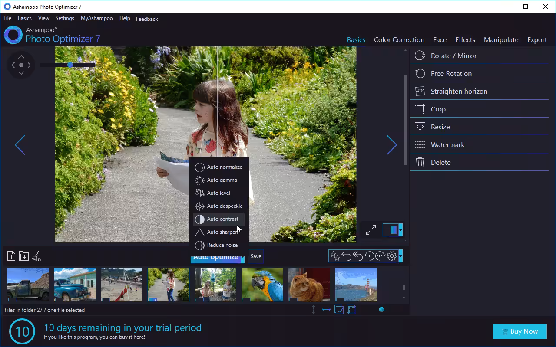Screen dimensions: 556x347
Task: Select all thumbnails with the checkmark icon
Action: click(x=339, y=309)
